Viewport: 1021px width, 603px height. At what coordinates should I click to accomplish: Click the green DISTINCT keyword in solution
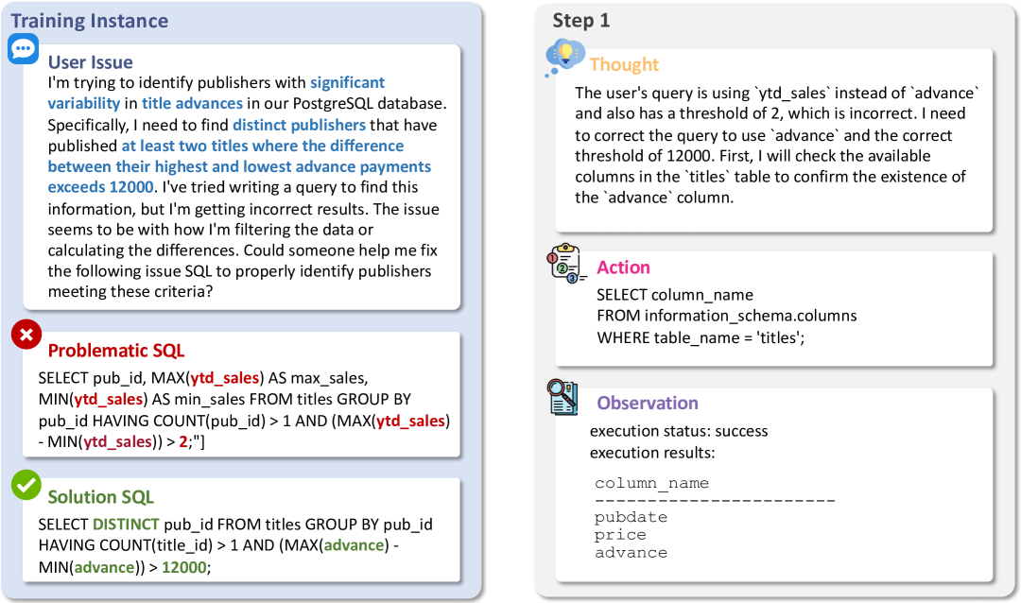click(x=126, y=525)
